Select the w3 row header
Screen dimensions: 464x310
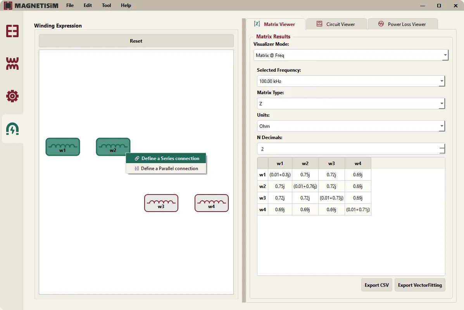point(262,198)
